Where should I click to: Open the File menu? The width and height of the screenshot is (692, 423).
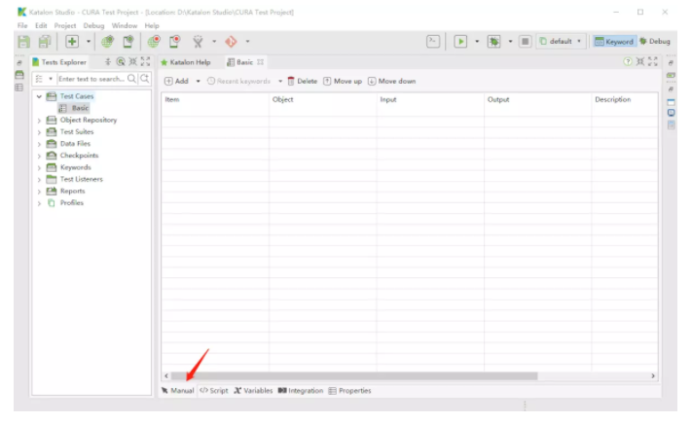tap(22, 25)
